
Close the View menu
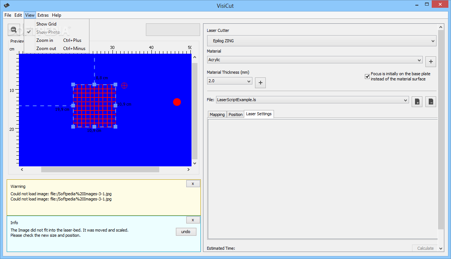(x=30, y=15)
